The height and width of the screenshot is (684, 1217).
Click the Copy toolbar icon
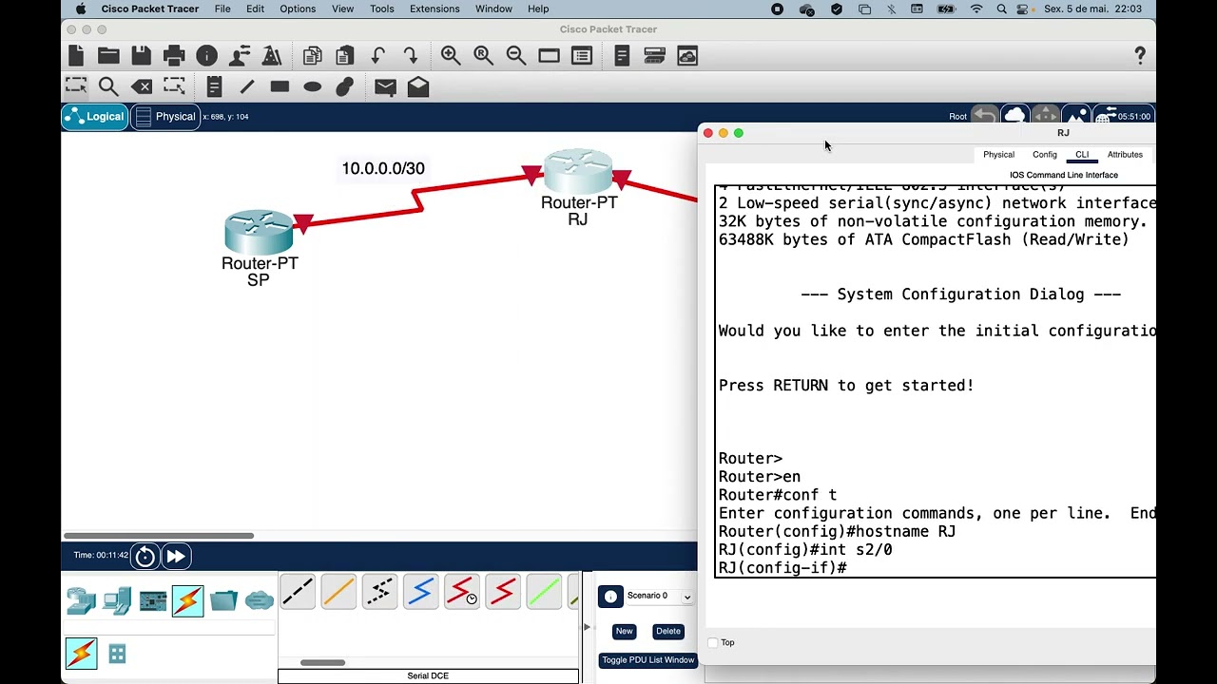(312, 56)
